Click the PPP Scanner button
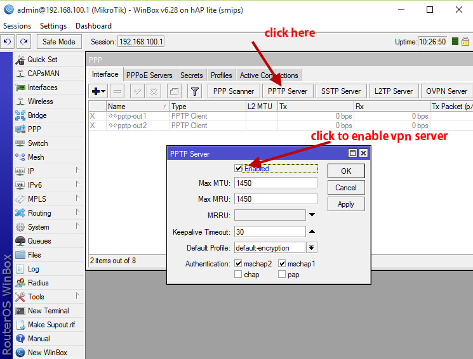Viewport: 473px width, 359px height. coord(234,91)
